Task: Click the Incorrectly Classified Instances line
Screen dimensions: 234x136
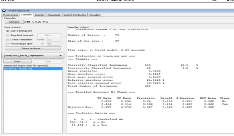Action: point(133,68)
